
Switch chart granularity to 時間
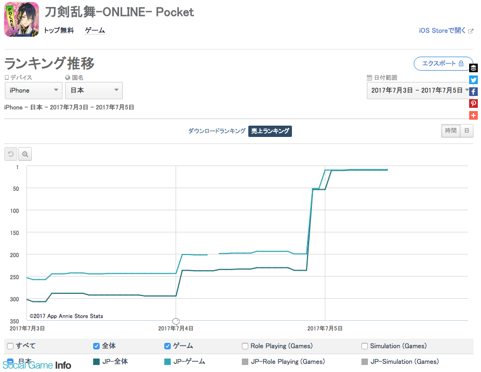(451, 131)
